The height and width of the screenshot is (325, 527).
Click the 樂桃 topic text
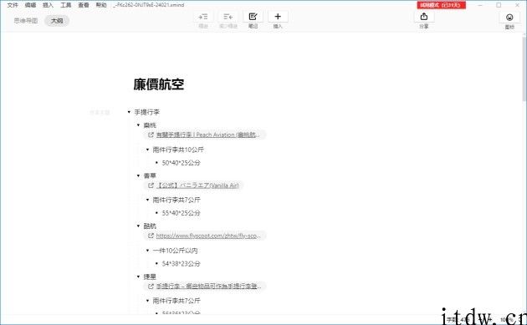tap(150, 125)
